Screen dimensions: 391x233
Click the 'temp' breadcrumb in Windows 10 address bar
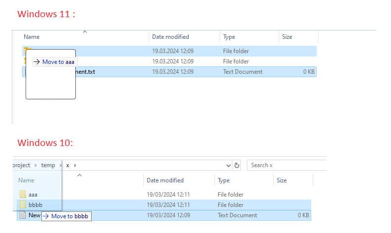48,165
